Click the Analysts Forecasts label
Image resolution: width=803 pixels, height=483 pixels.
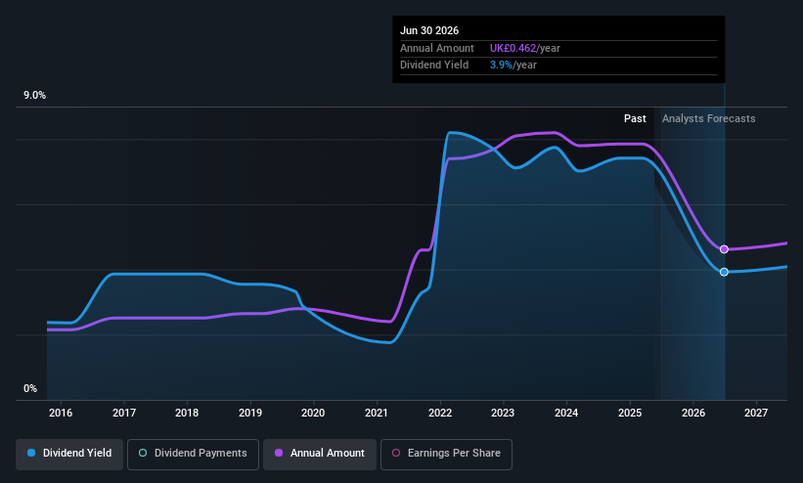(x=709, y=119)
